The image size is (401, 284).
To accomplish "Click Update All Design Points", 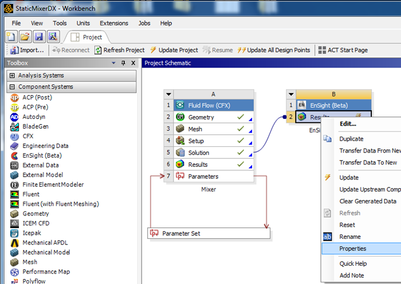I will (274, 50).
